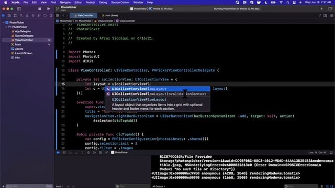Image resolution: width=335 pixels, height=188 pixels.
Task: Open the PhotoPicker project jump bar segment
Action: tap(64, 21)
